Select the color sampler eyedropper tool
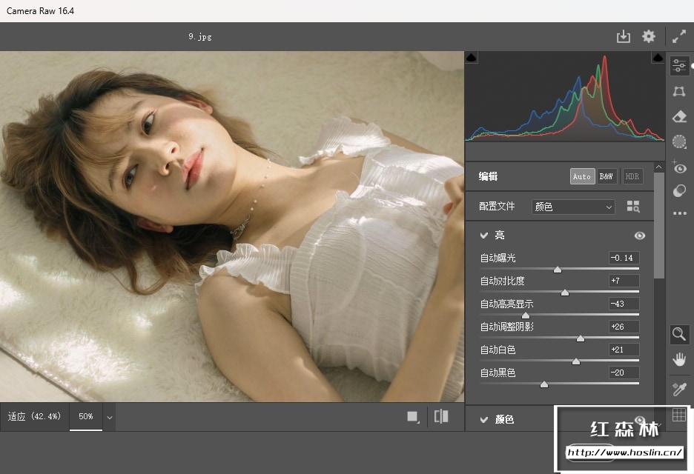The width and height of the screenshot is (694, 474). [678, 389]
